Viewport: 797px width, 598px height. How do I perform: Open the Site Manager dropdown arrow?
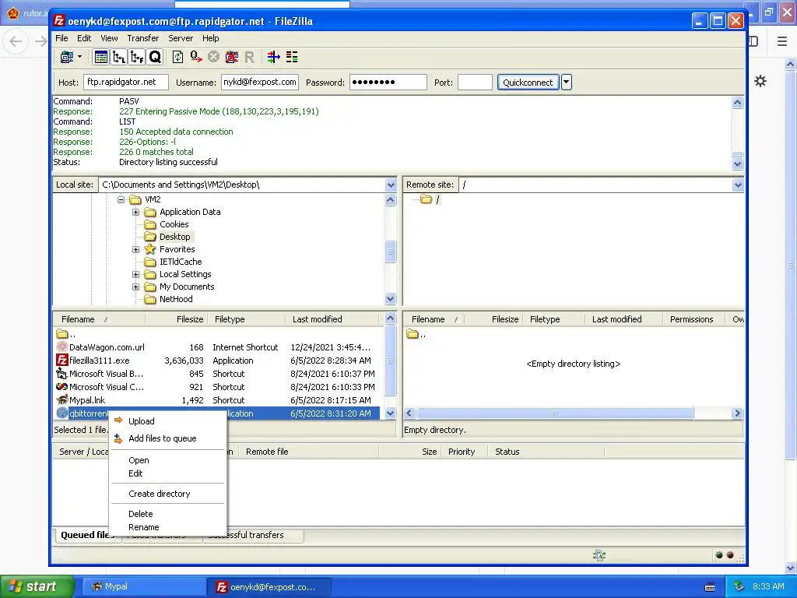(x=80, y=57)
